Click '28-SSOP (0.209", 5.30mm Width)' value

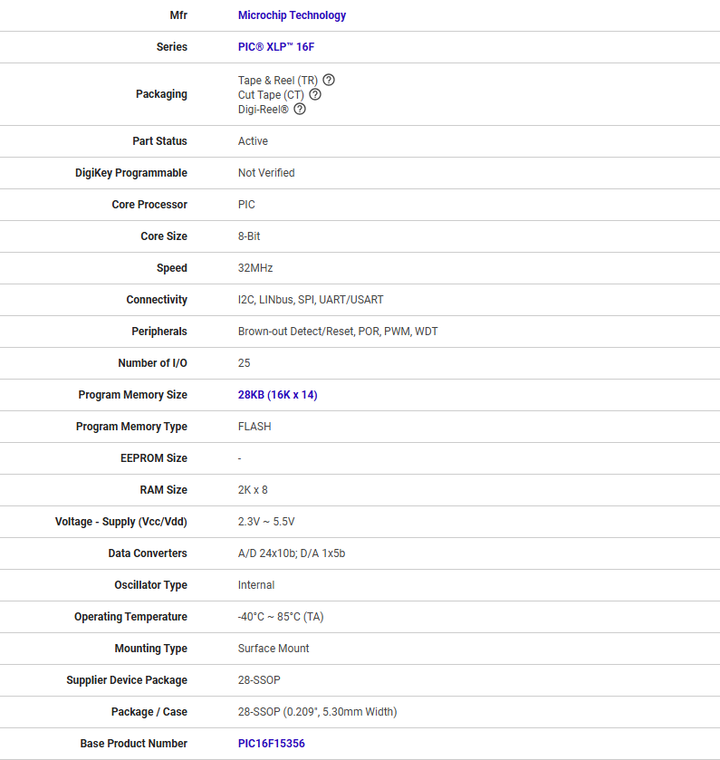point(317,711)
